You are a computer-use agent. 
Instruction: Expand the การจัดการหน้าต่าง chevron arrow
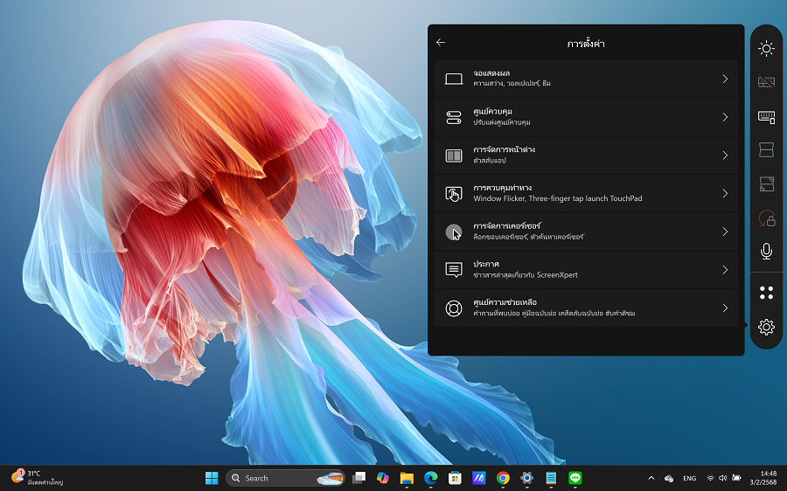coord(725,156)
